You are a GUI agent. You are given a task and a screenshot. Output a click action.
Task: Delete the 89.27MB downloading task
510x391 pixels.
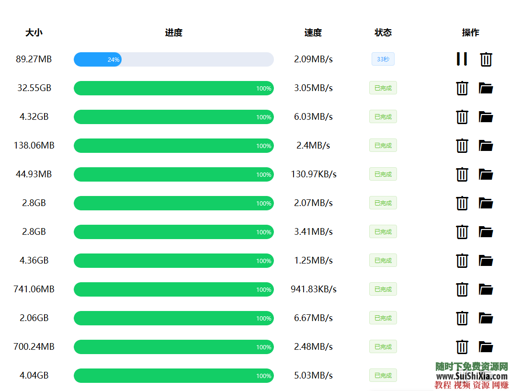pos(486,59)
